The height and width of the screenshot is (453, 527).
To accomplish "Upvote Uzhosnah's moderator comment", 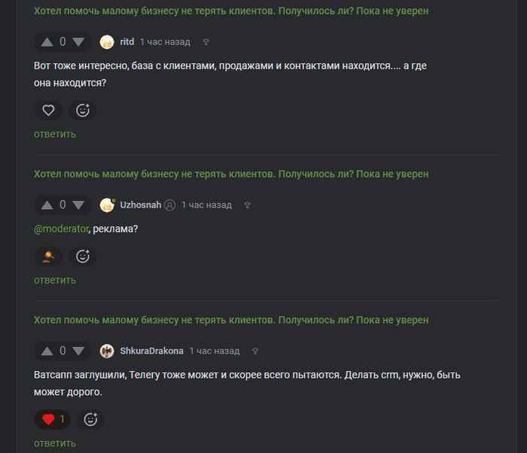I will [x=47, y=205].
